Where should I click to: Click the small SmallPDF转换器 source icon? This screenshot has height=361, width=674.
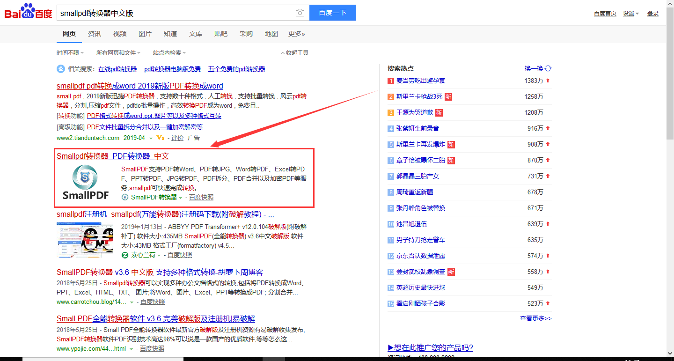125,197
